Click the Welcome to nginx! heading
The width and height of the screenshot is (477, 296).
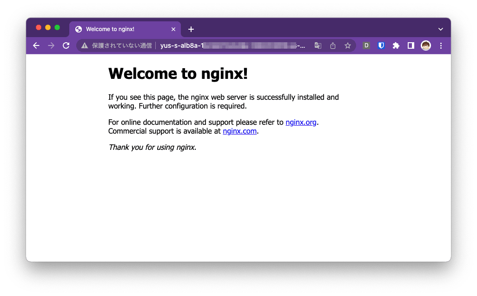coord(178,74)
